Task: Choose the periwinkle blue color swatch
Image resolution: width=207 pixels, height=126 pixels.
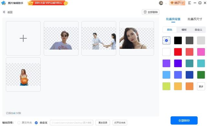Action: click(178, 75)
